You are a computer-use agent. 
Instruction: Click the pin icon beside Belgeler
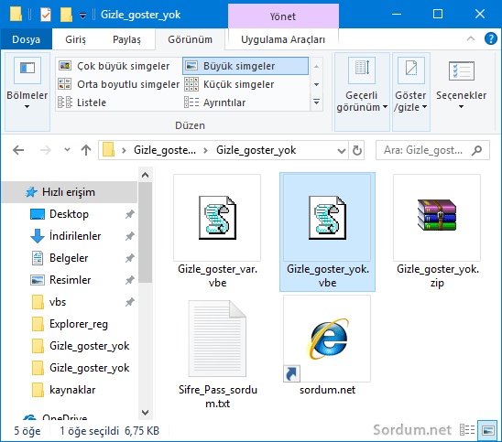(129, 258)
